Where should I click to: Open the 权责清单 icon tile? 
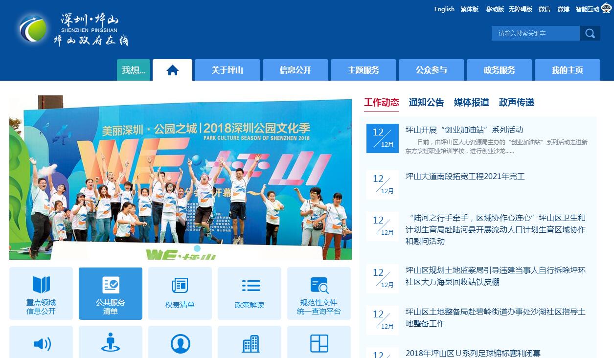tap(180, 293)
